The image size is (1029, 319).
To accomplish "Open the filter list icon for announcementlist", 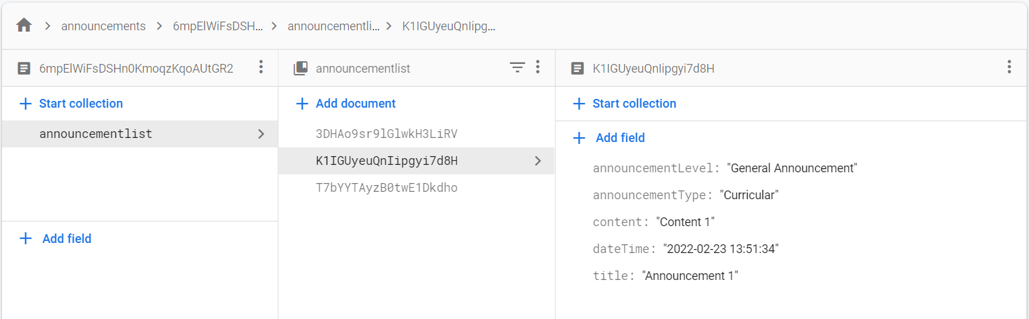I will click(x=517, y=67).
